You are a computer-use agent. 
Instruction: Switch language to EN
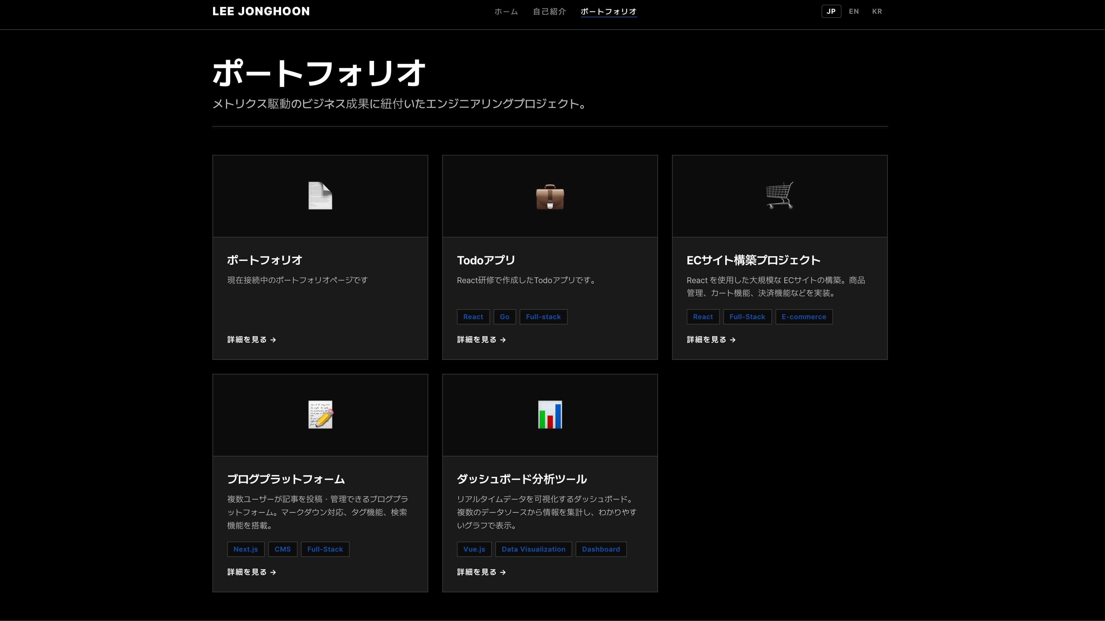point(854,12)
